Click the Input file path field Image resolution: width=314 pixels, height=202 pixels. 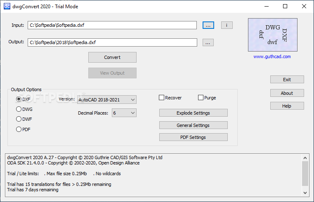pos(112,25)
